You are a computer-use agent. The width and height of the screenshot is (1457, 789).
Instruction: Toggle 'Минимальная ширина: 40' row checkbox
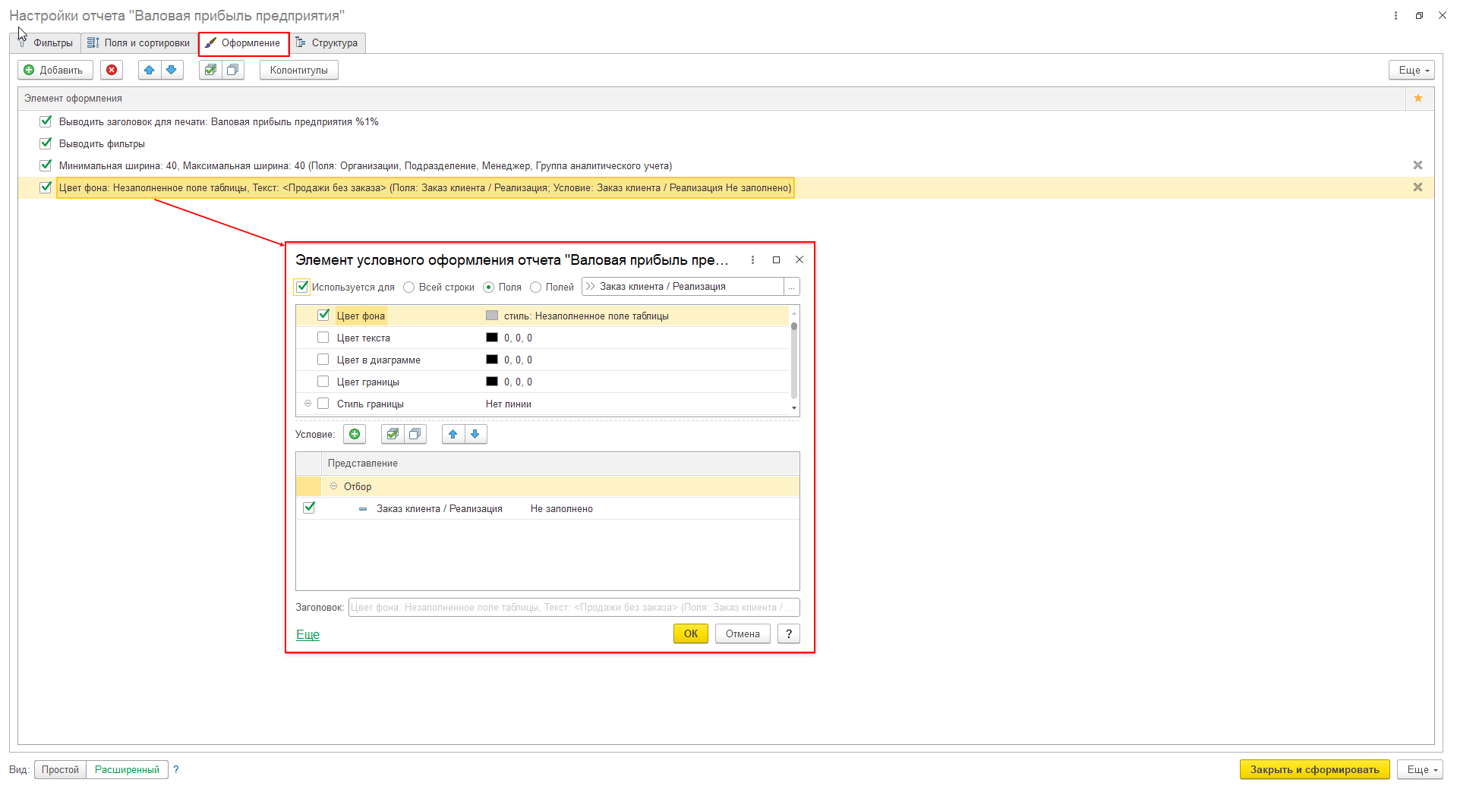coord(46,165)
